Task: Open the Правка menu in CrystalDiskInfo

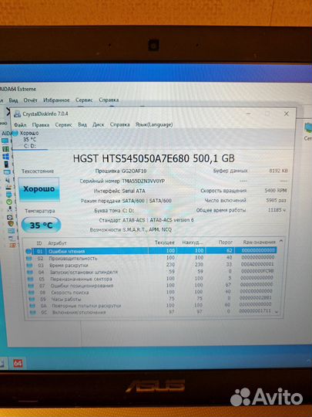Action: pos(41,124)
